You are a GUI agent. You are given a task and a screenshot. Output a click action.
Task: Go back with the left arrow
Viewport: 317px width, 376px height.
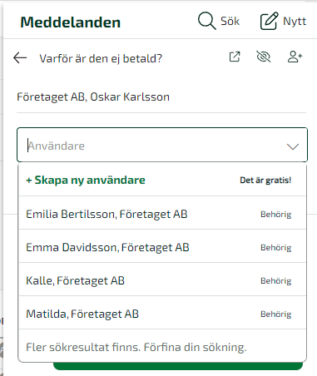point(20,58)
